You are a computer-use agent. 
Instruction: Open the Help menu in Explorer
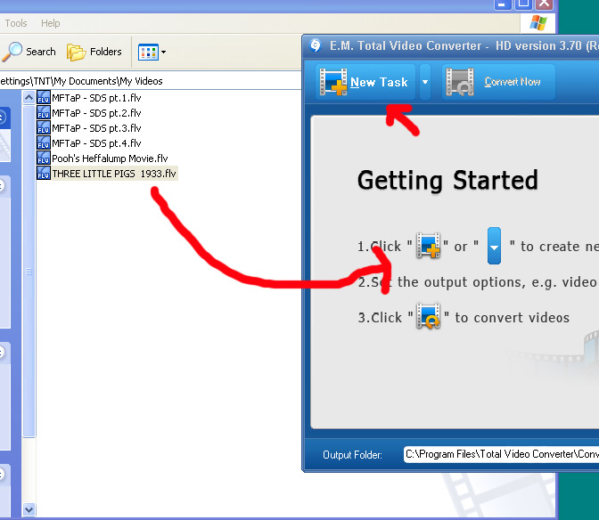[x=51, y=23]
